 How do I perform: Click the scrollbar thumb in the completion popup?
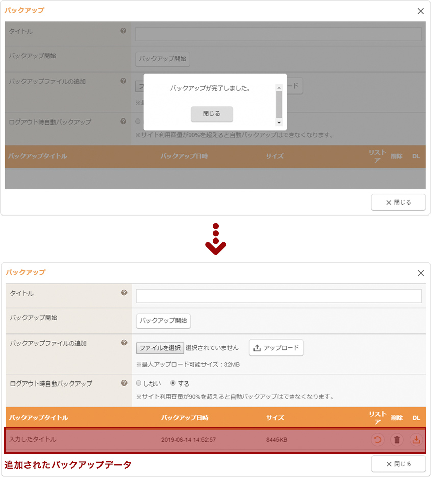278,105
